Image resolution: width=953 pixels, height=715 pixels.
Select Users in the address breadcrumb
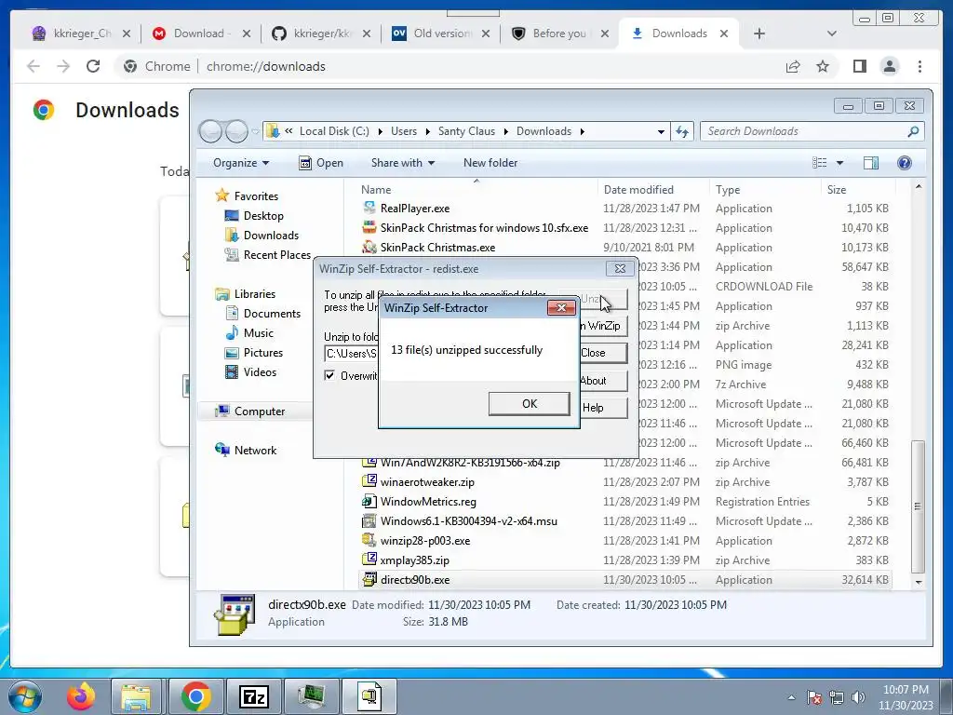point(404,131)
